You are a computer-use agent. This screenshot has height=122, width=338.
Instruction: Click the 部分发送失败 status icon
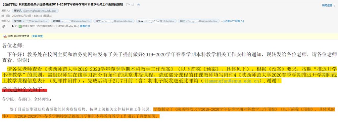click(x=5, y=36)
